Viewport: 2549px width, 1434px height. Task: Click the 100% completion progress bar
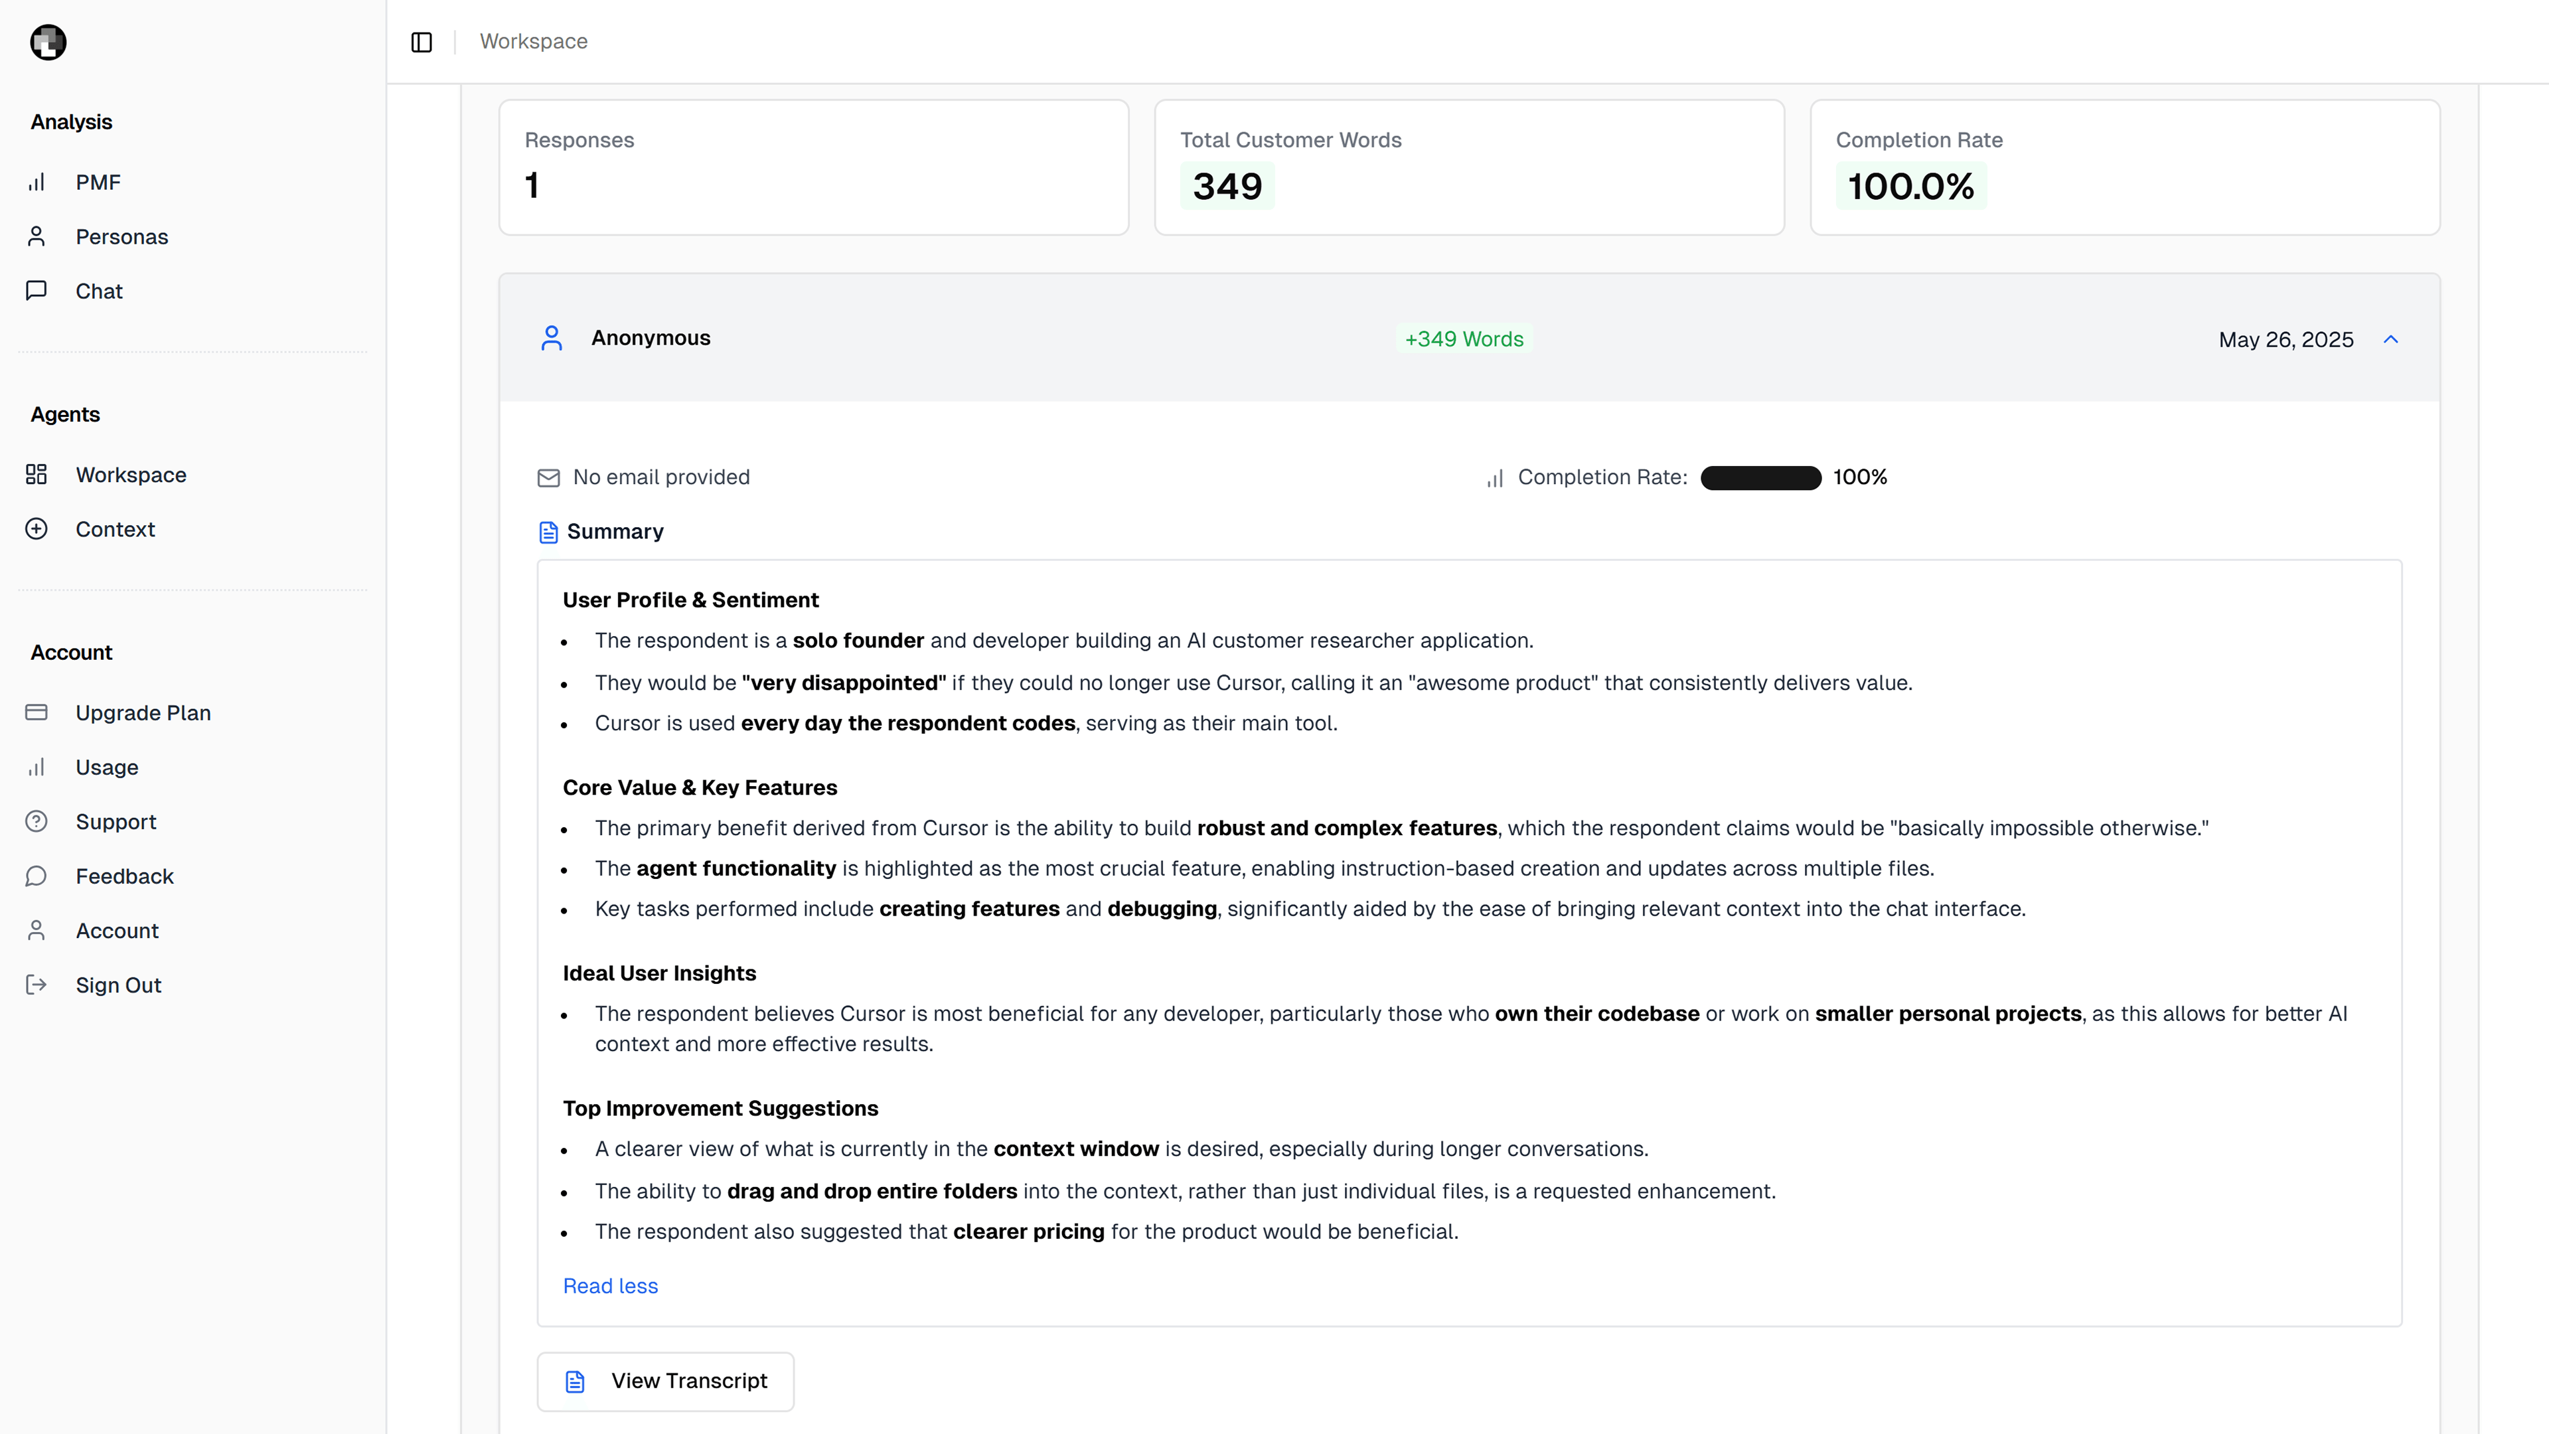(x=1760, y=478)
